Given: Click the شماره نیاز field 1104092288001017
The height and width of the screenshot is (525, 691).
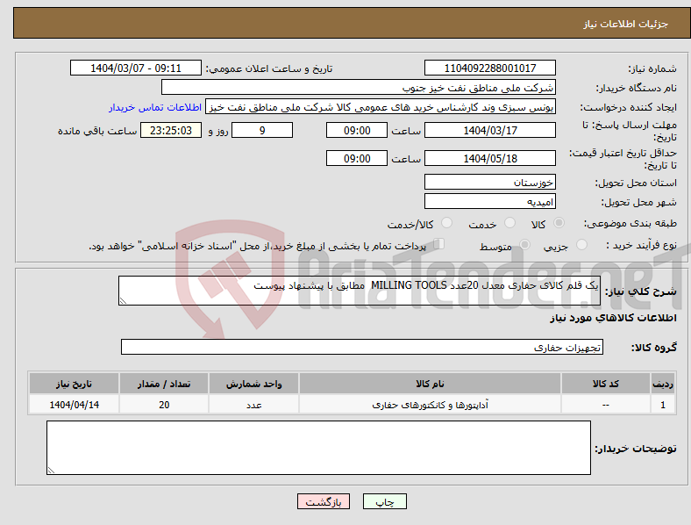Looking at the screenshot, I should point(490,68).
